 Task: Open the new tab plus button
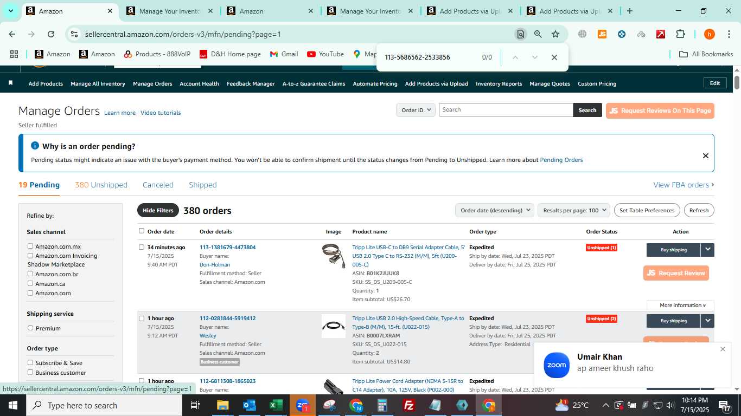[x=629, y=11]
